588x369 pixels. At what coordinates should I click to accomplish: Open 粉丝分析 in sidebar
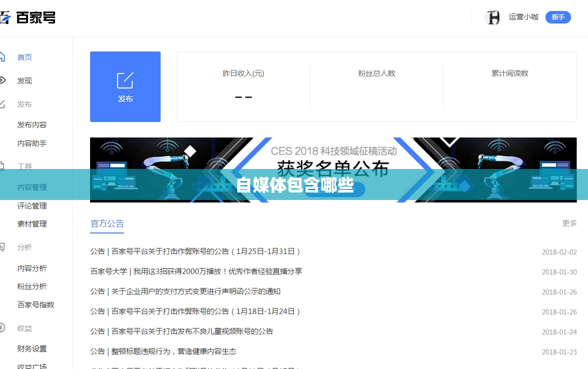(32, 286)
